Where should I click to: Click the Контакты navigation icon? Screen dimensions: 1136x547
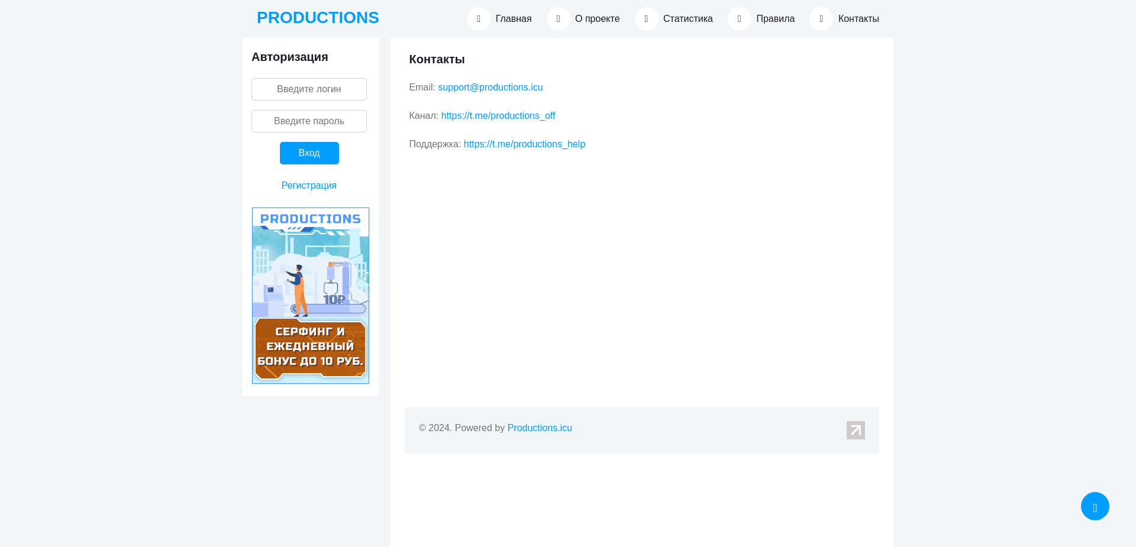pyautogui.click(x=821, y=18)
